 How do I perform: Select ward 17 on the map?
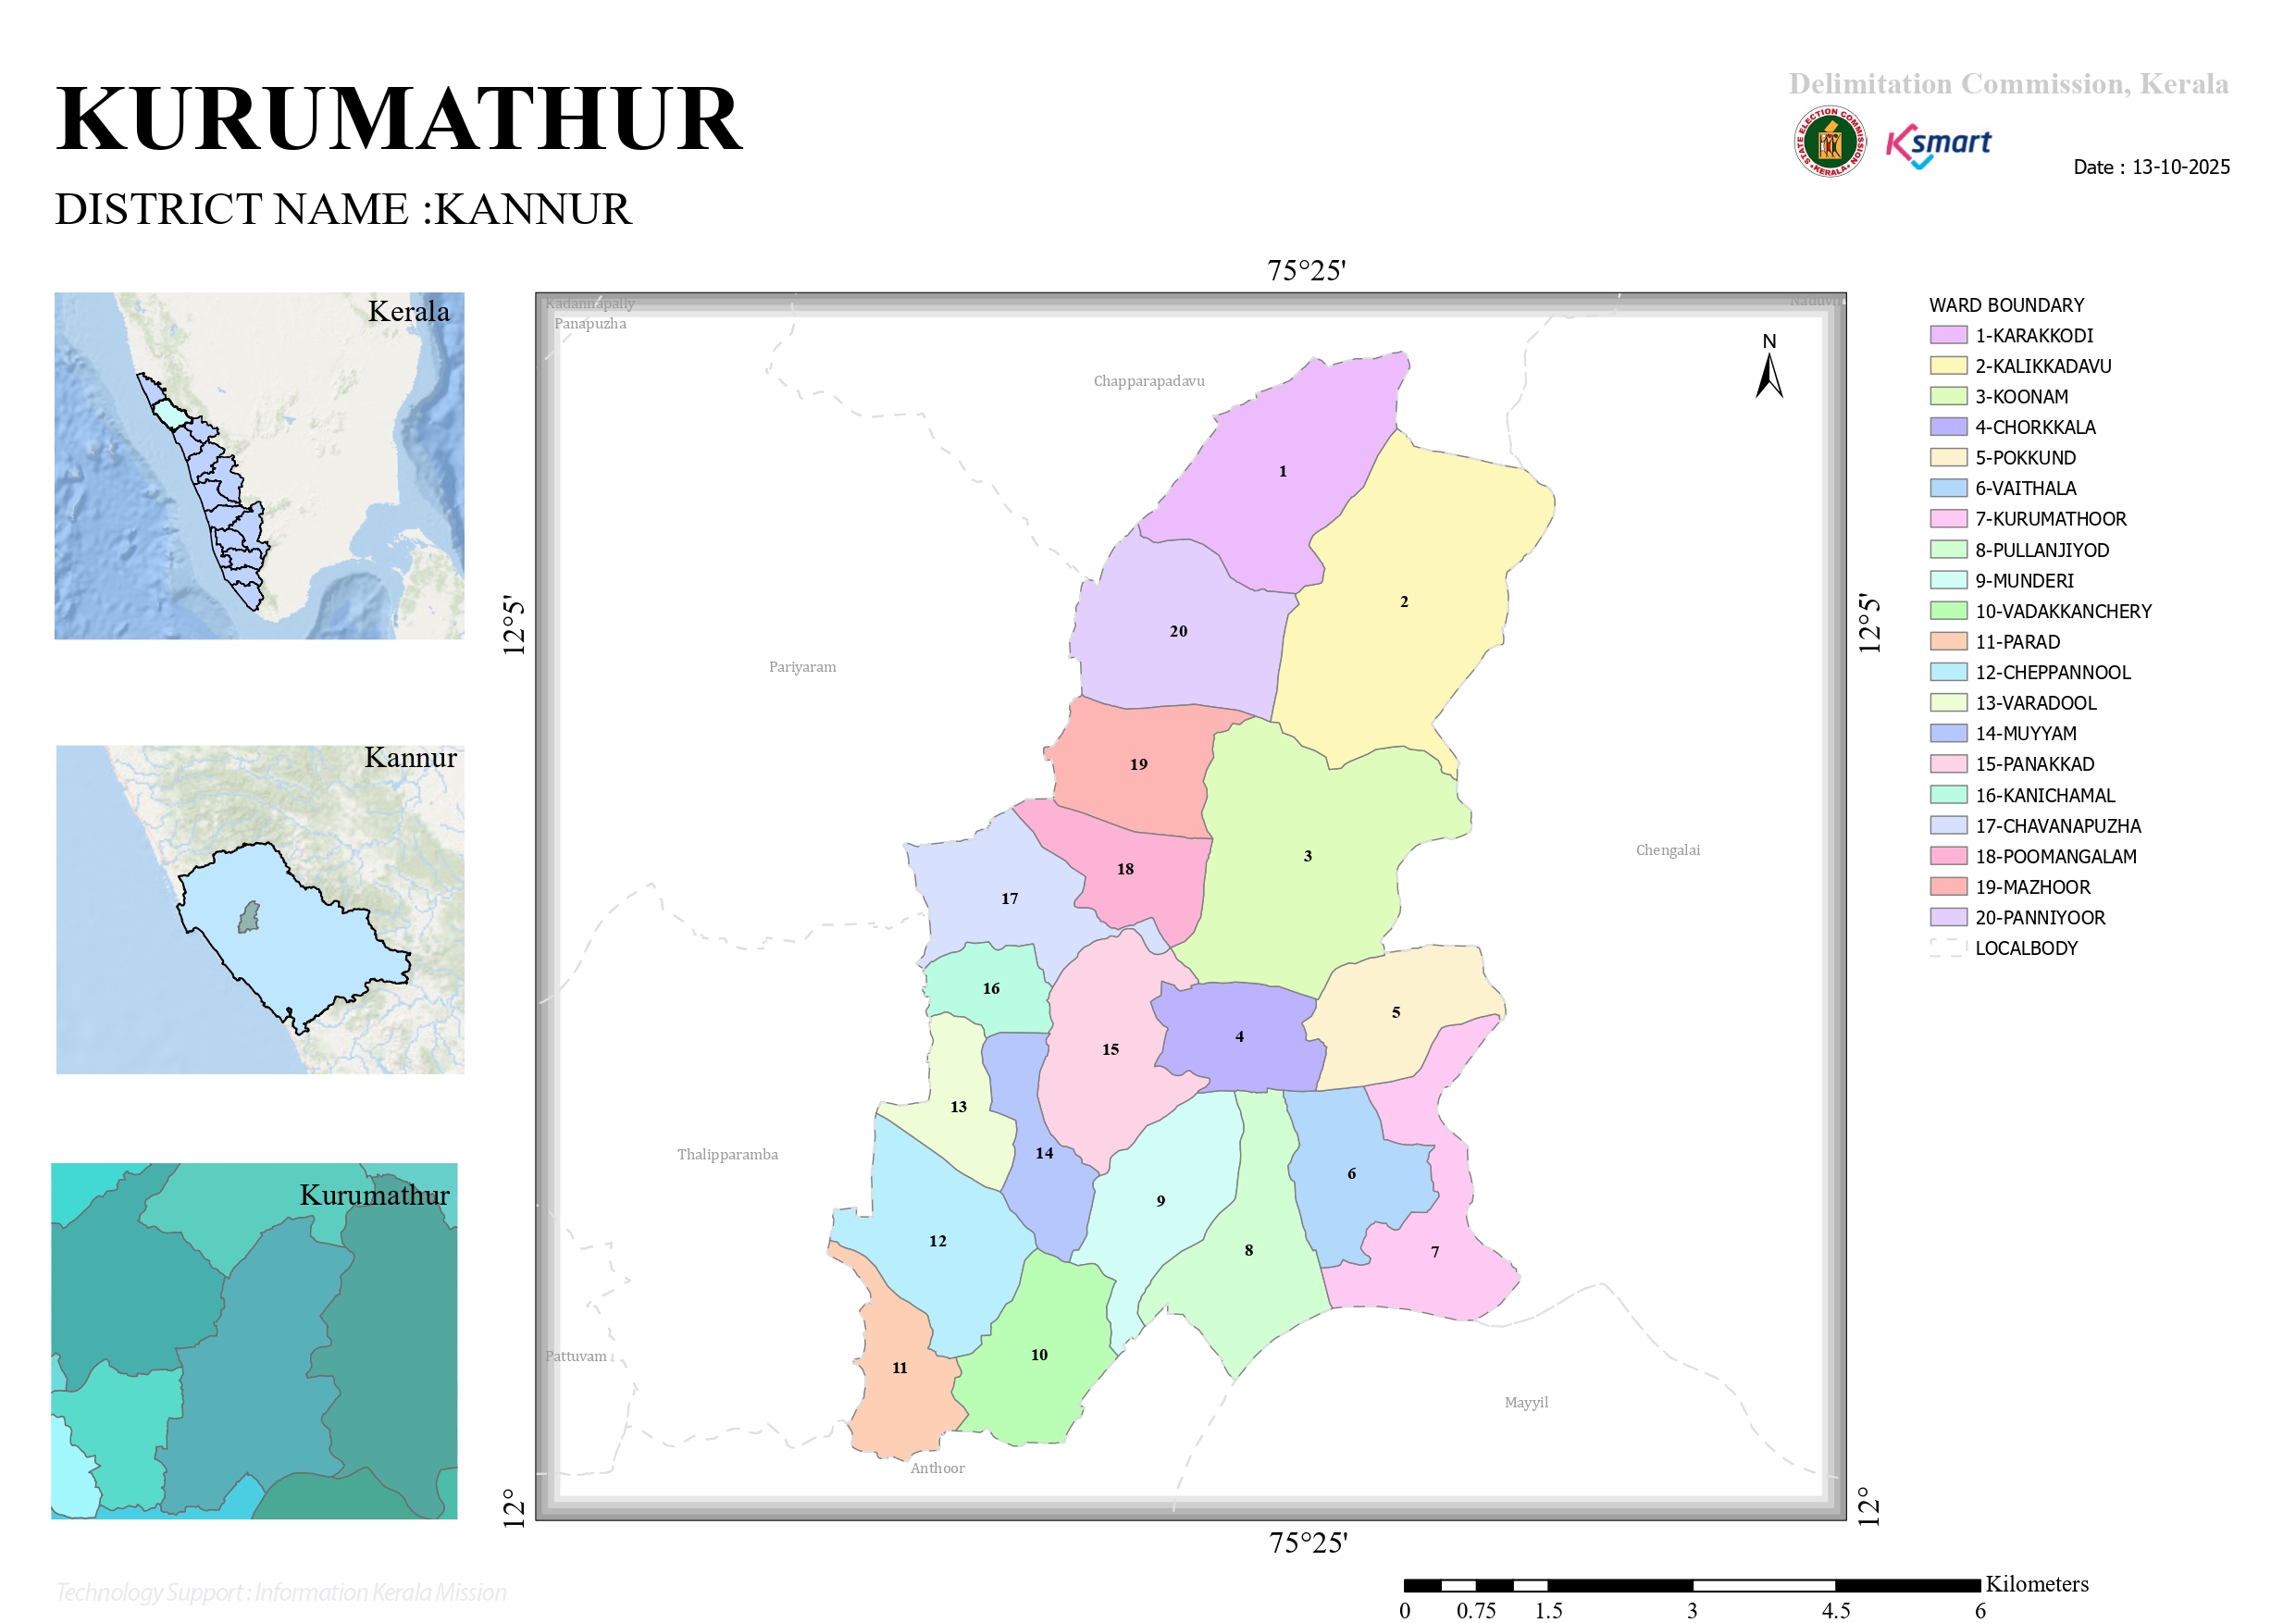coord(1009,899)
